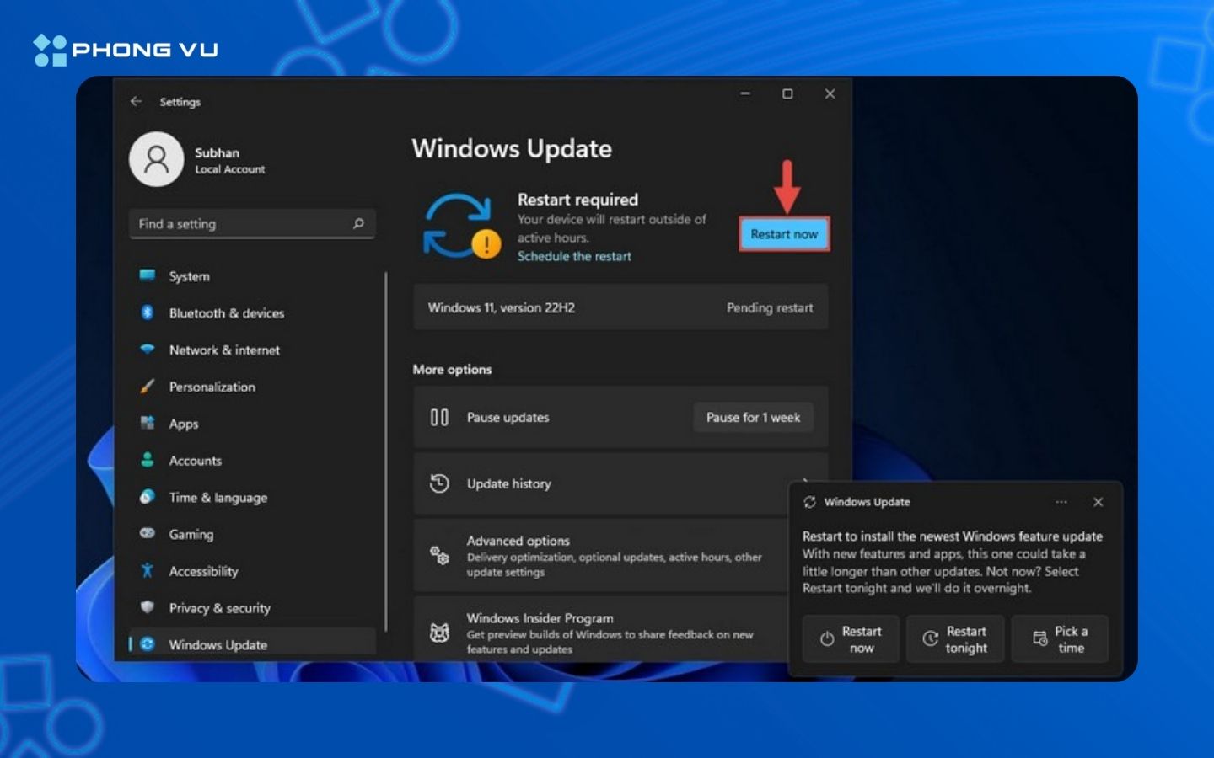The image size is (1214, 758).
Task: Click the back arrow in Settings
Action: [136, 101]
